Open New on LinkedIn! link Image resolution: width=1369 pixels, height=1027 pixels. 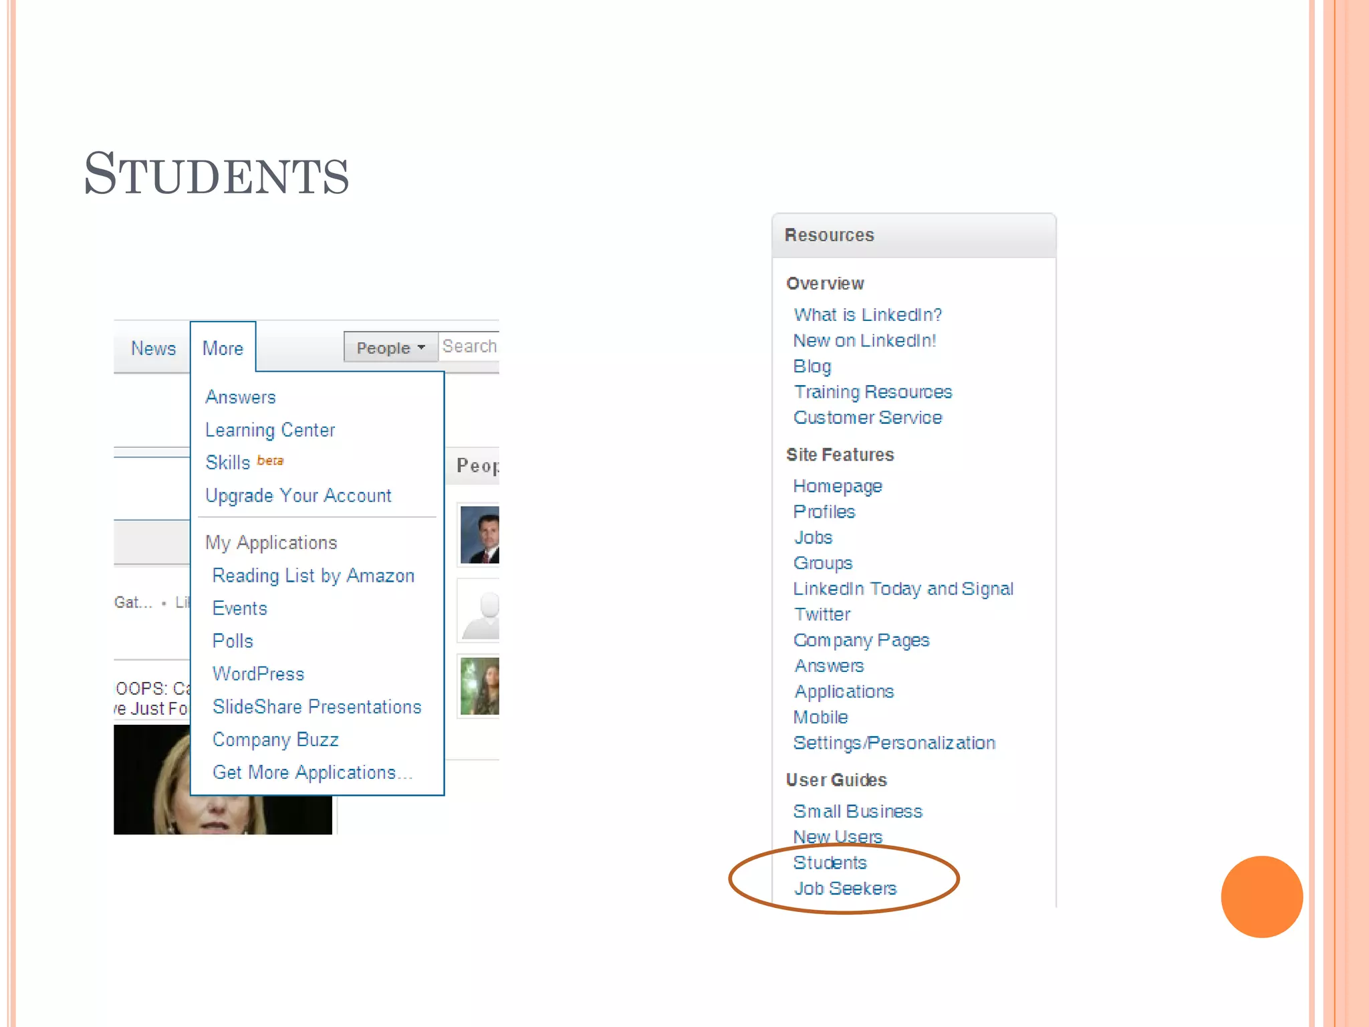864,341
